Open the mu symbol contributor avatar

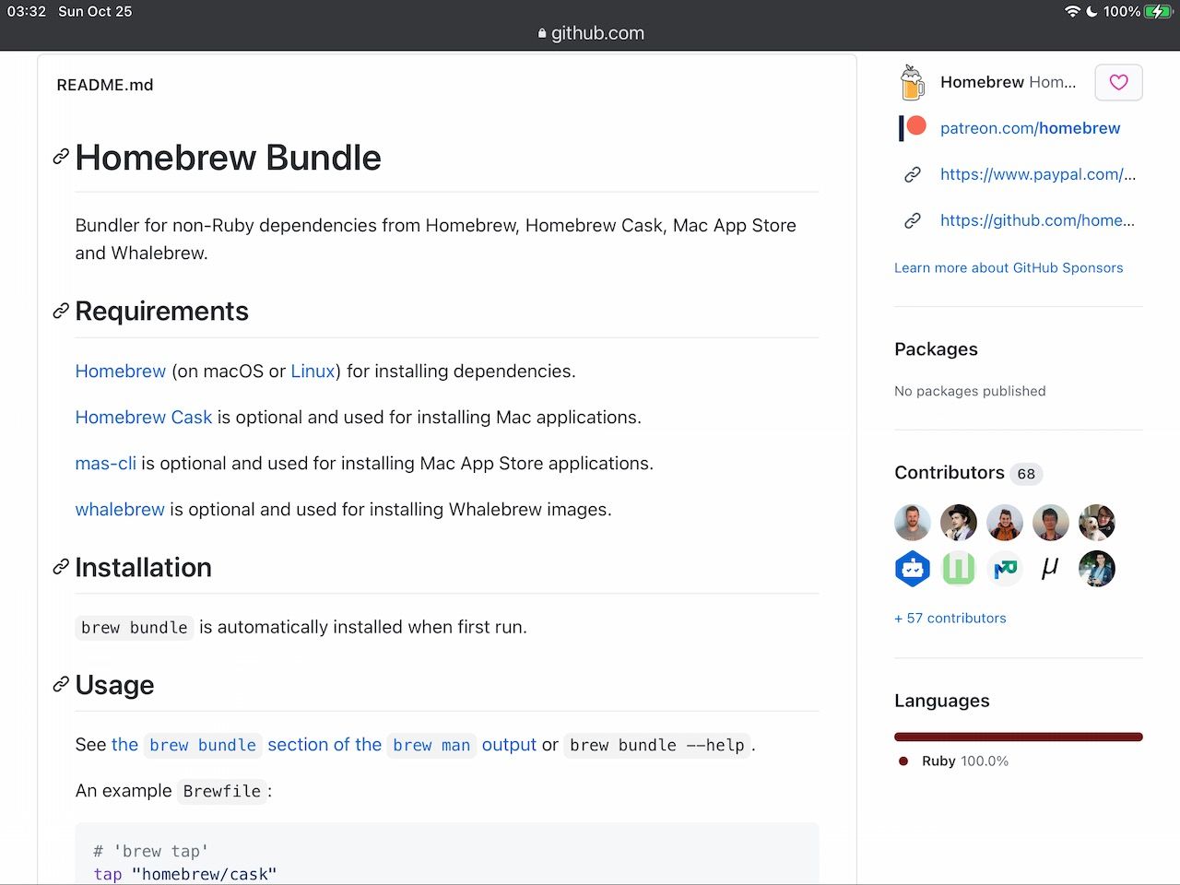pos(1051,569)
